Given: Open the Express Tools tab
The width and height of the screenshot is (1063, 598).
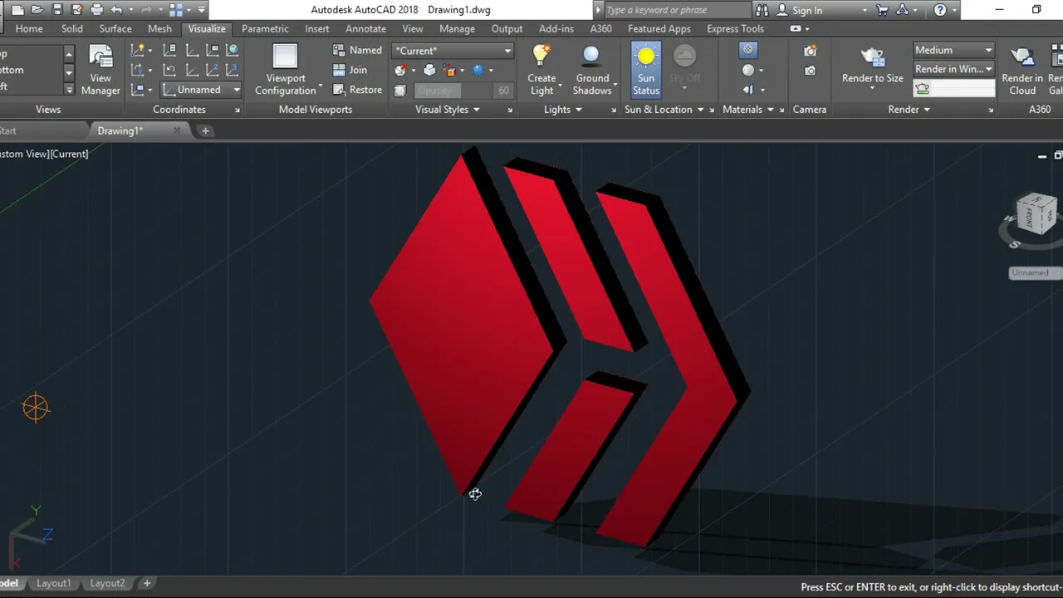Looking at the screenshot, I should click(x=735, y=28).
